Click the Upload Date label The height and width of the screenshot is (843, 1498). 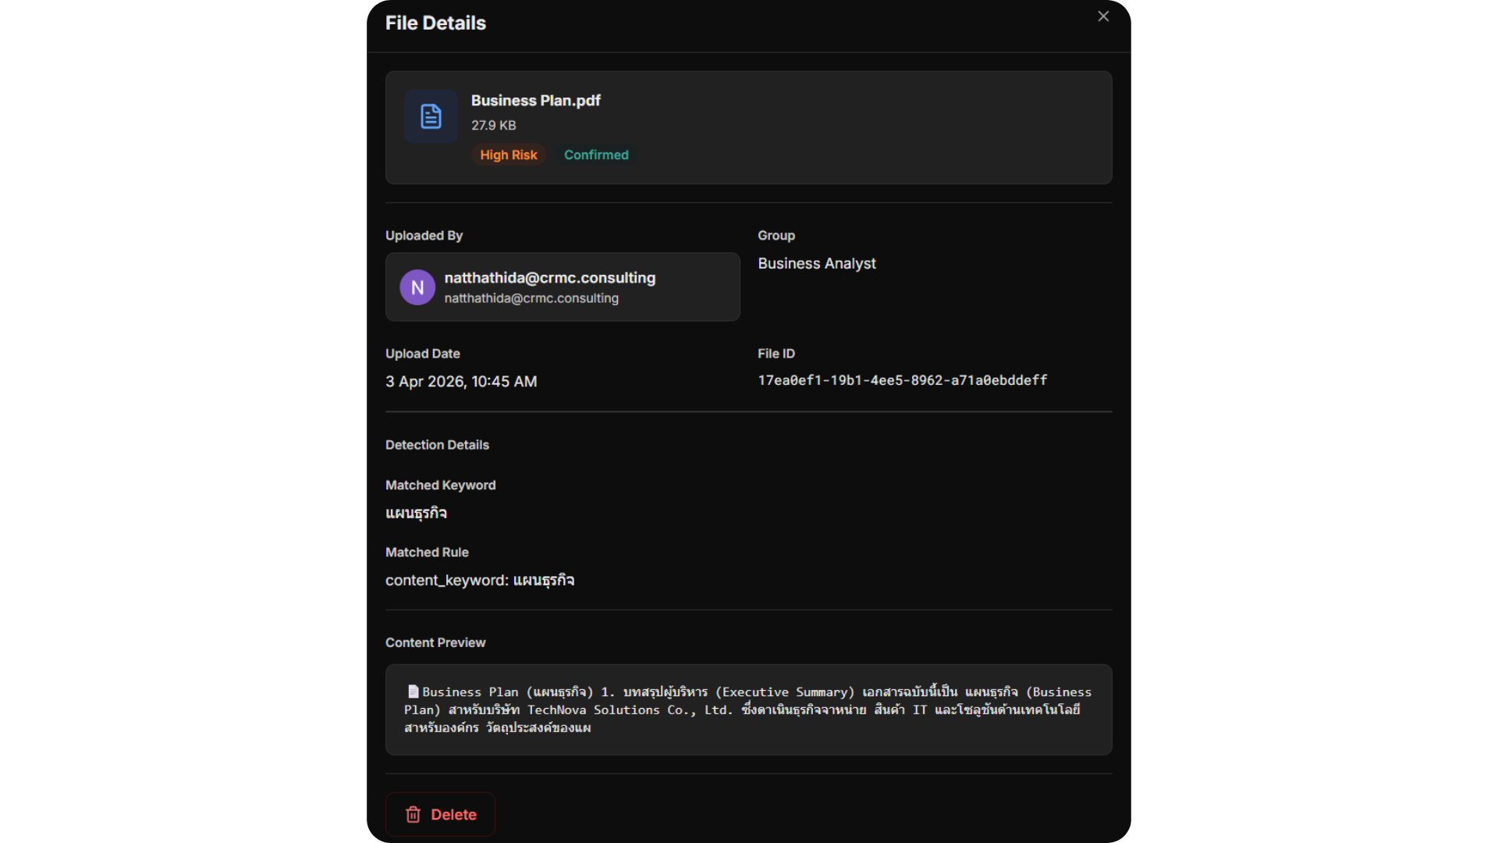click(422, 354)
